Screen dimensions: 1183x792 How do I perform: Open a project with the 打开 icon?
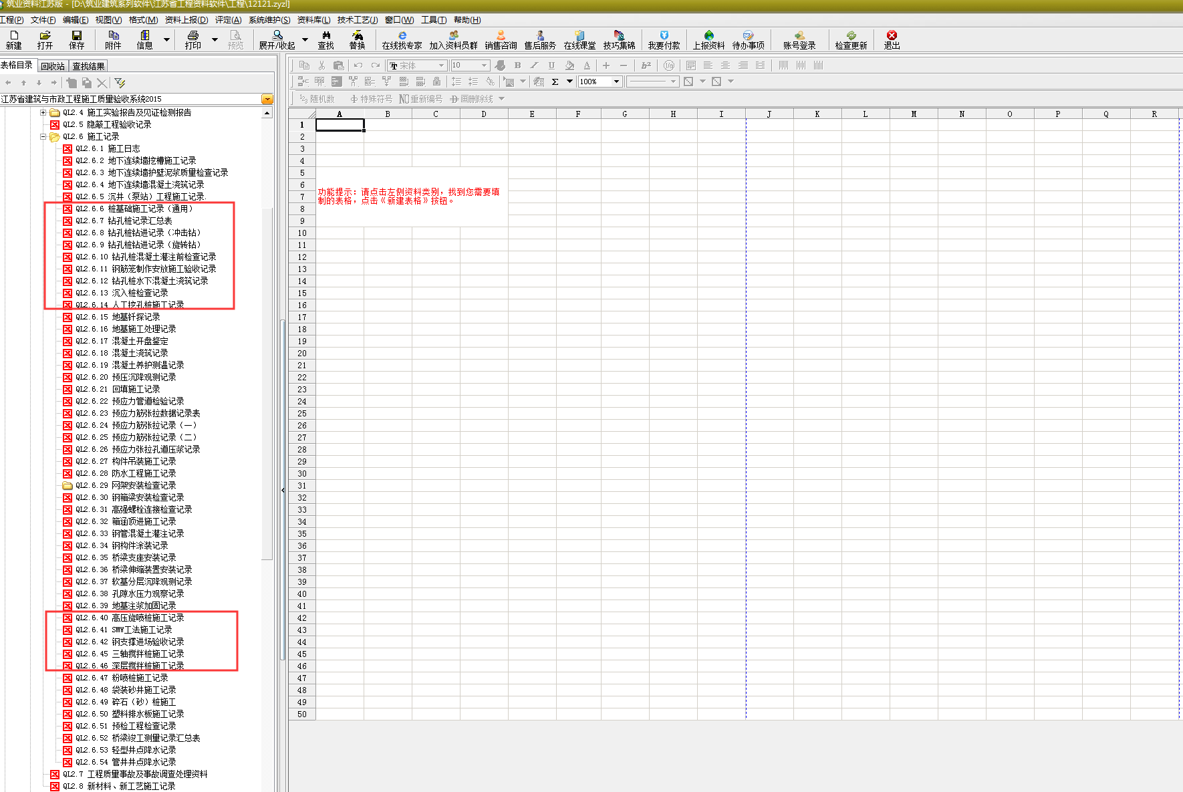(45, 40)
